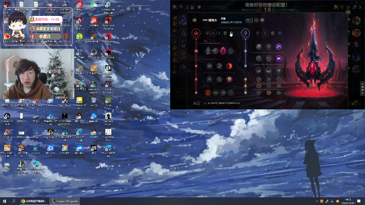Screen dimensions: 365x205
Task: Expand the system tray hidden icons chevron
Action: 317,201
